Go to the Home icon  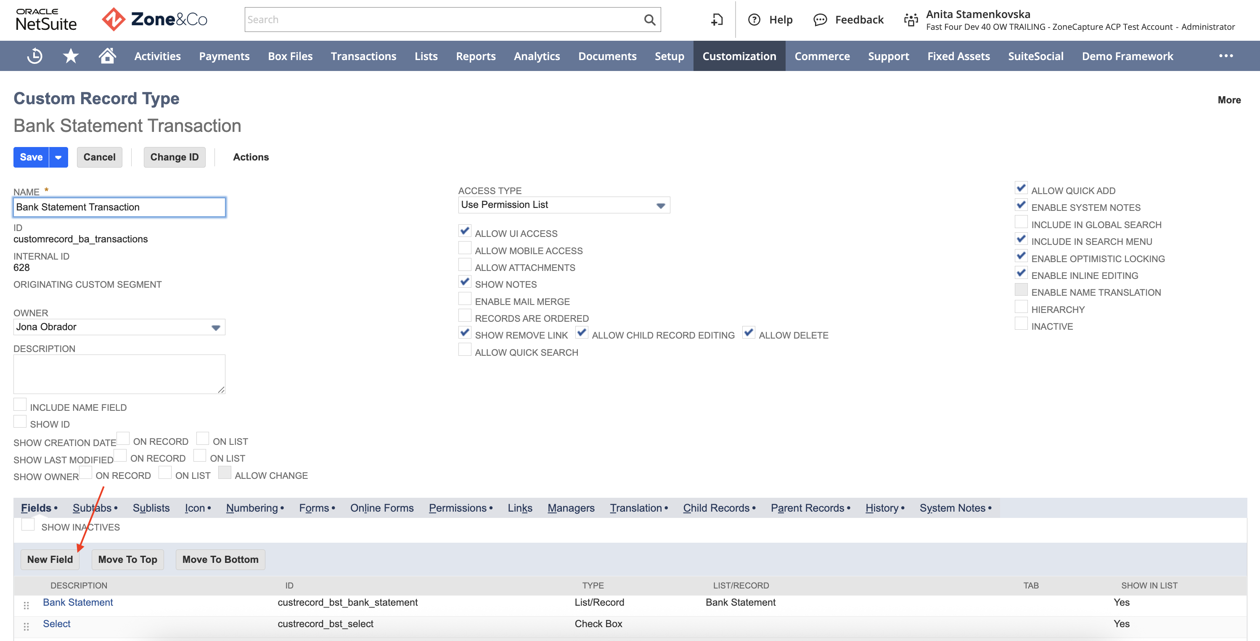pyautogui.click(x=107, y=56)
